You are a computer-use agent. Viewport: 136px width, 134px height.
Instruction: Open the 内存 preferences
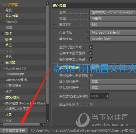pyautogui.click(x=8, y=51)
